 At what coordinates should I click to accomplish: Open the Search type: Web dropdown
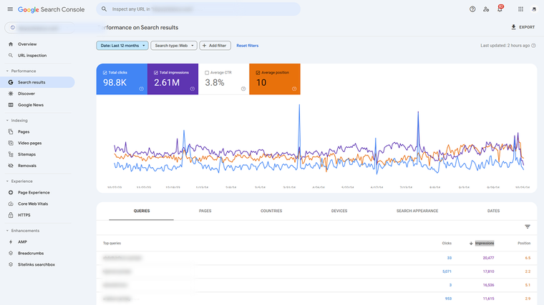174,46
